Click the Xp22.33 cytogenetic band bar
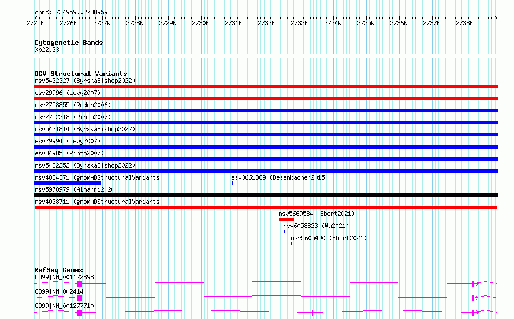514x319 pixels. (x=266, y=56)
